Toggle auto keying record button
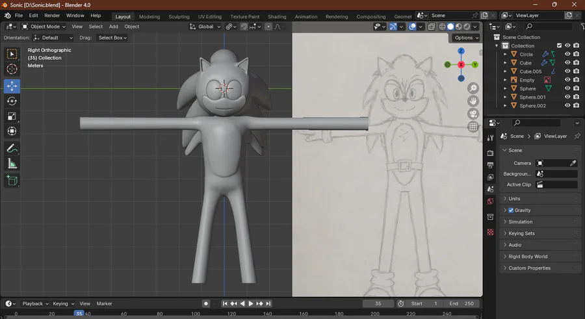This screenshot has height=319, width=585. click(x=205, y=303)
